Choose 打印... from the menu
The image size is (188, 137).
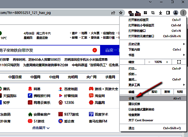[x=153, y=68]
